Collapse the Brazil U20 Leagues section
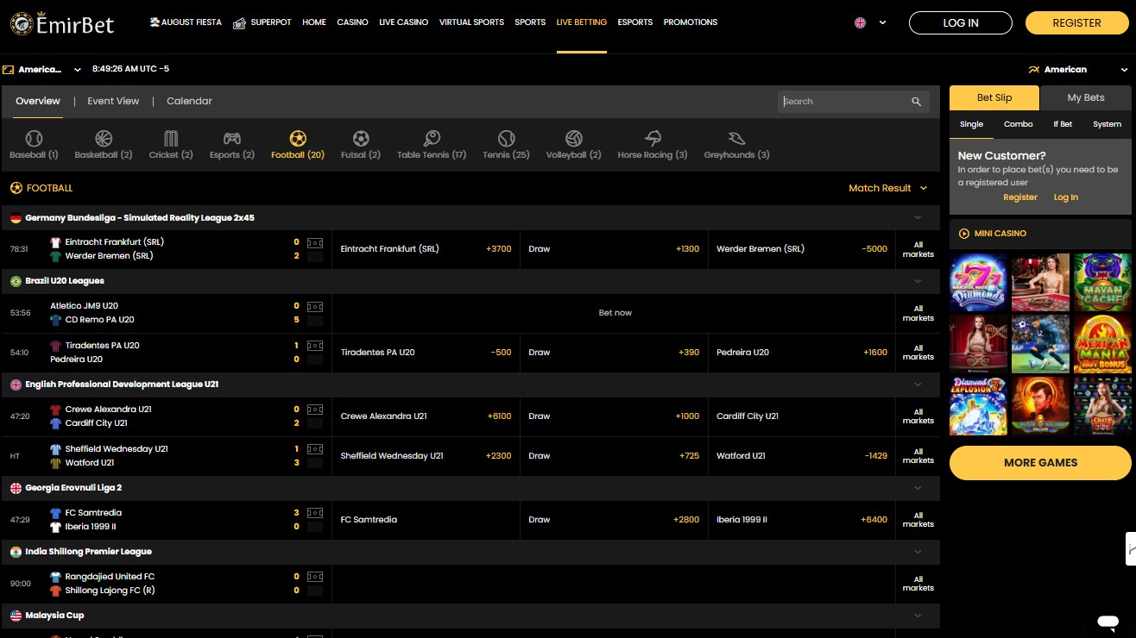Viewport: 1136px width, 638px height. tap(918, 281)
